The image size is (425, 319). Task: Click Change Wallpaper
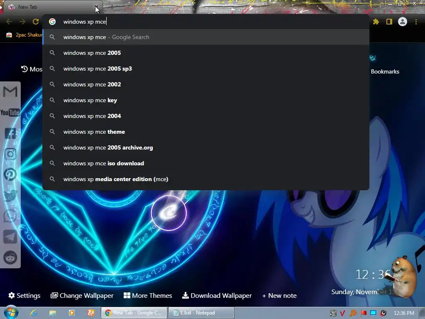tap(82, 295)
